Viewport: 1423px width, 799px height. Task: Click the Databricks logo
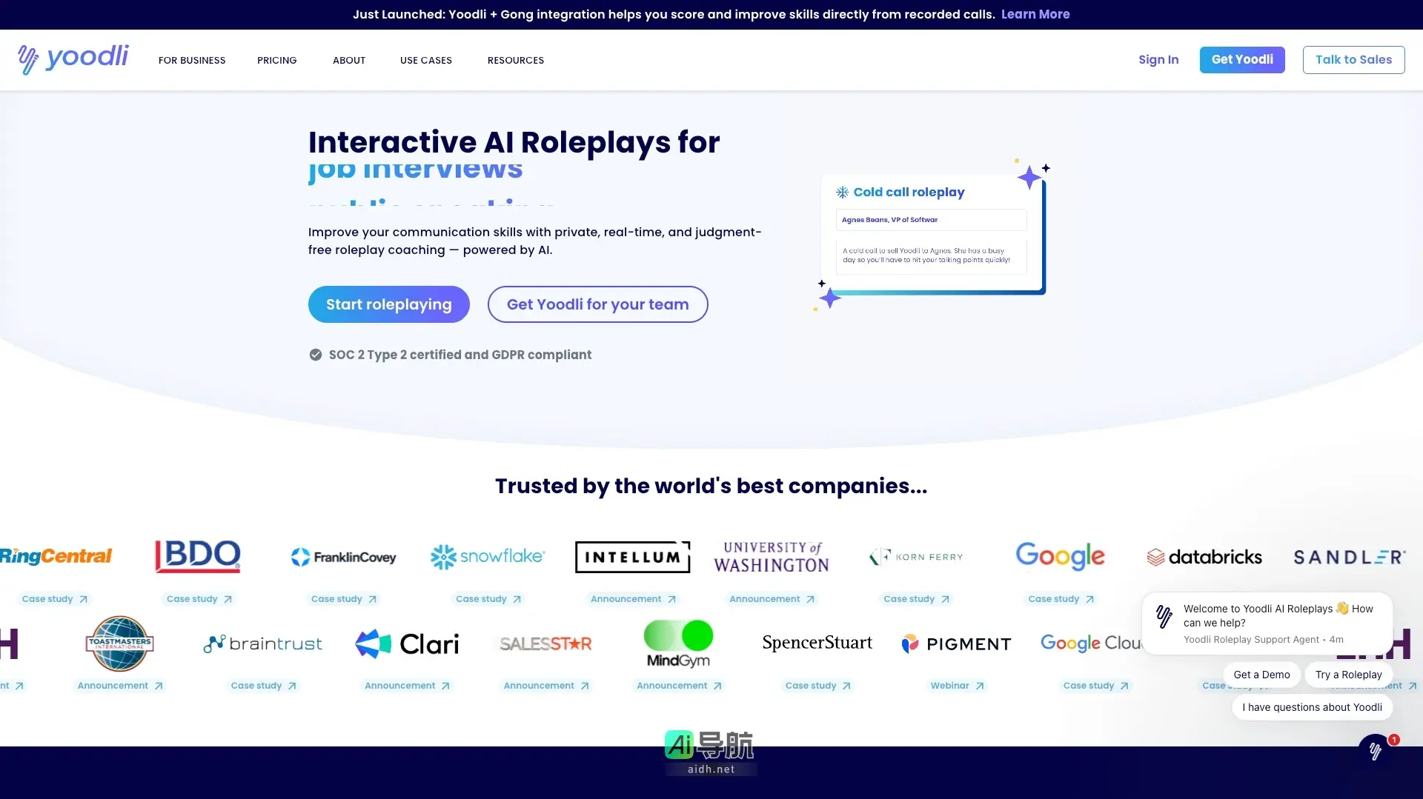1204,557
